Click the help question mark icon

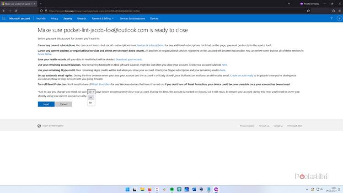[x=332, y=18]
